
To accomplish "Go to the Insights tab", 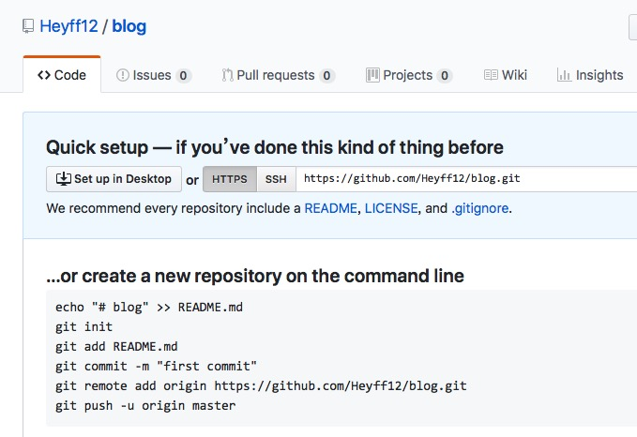I will click(599, 75).
